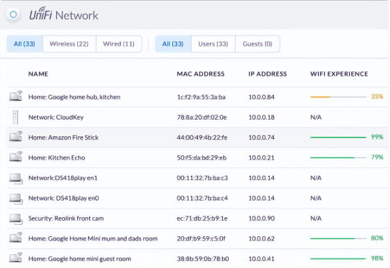
Task: Click MAC address ec:71:db:25:b9:1e
Action: tap(202, 218)
